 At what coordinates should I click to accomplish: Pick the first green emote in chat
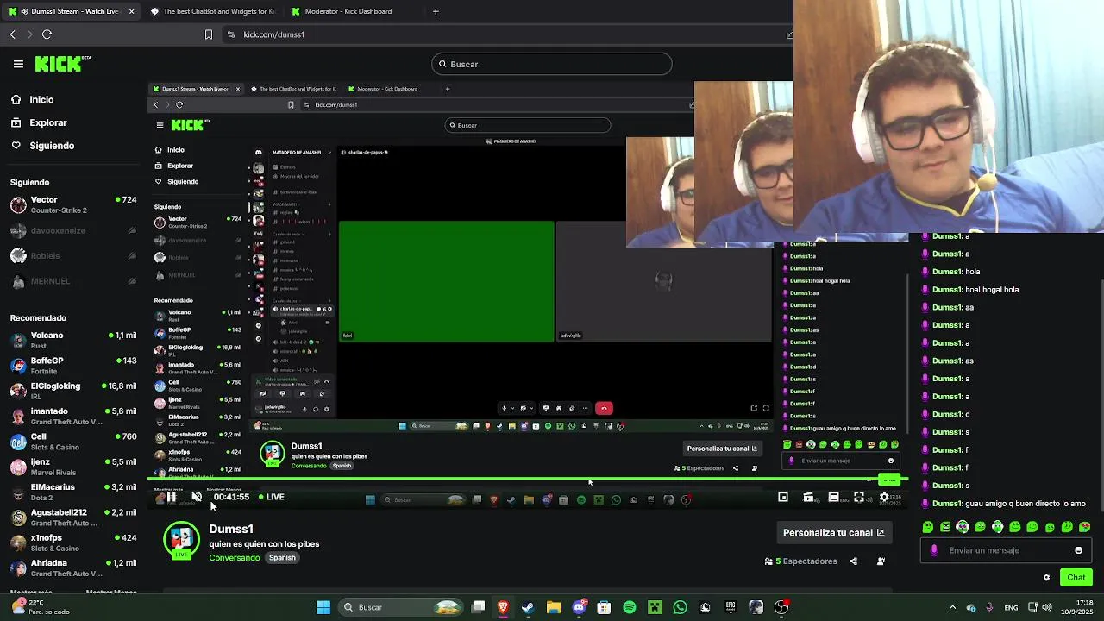[927, 527]
